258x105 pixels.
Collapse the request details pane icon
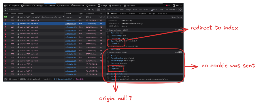[x=108, y=14]
